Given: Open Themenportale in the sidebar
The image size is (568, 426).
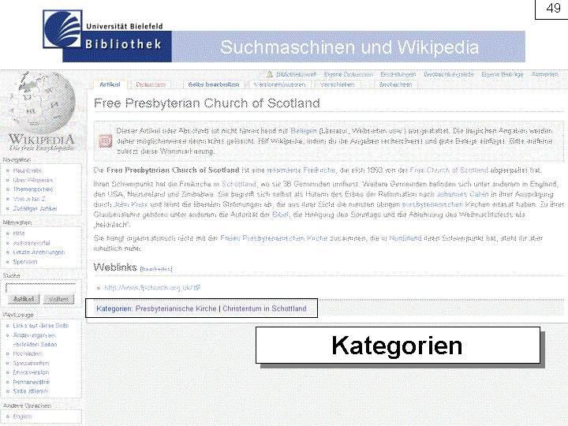Looking at the screenshot, I should pos(33,189).
